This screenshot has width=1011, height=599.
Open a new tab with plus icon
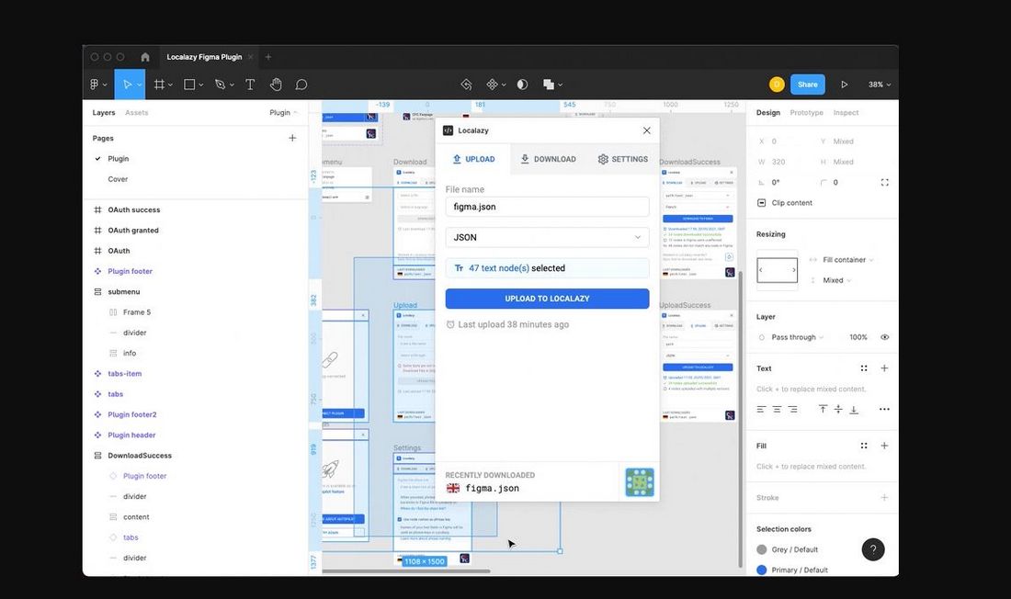coord(268,57)
